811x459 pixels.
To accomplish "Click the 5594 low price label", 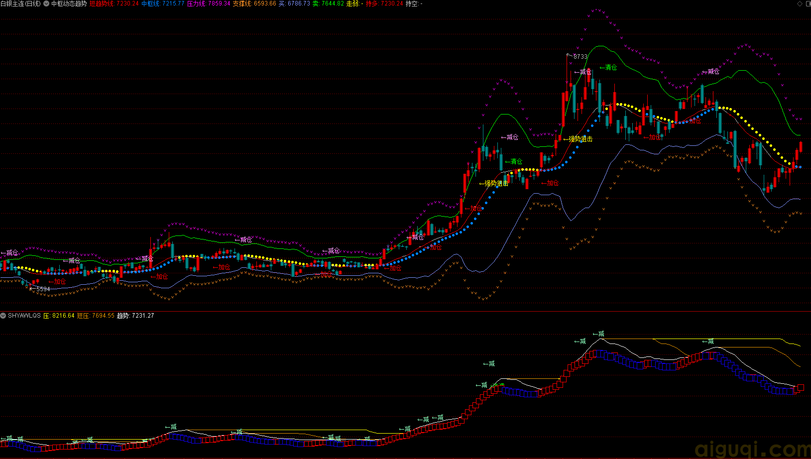I will pyautogui.click(x=43, y=289).
